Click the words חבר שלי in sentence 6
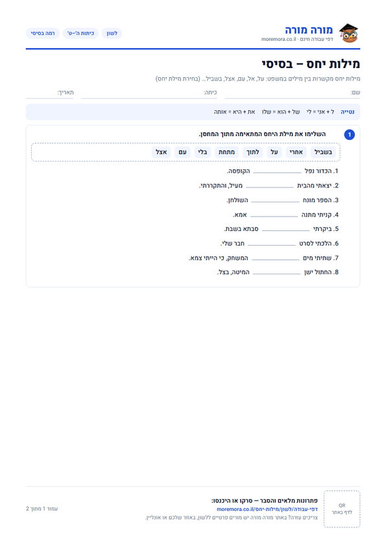Image resolution: width=386 pixels, height=546 pixels. (x=232, y=243)
